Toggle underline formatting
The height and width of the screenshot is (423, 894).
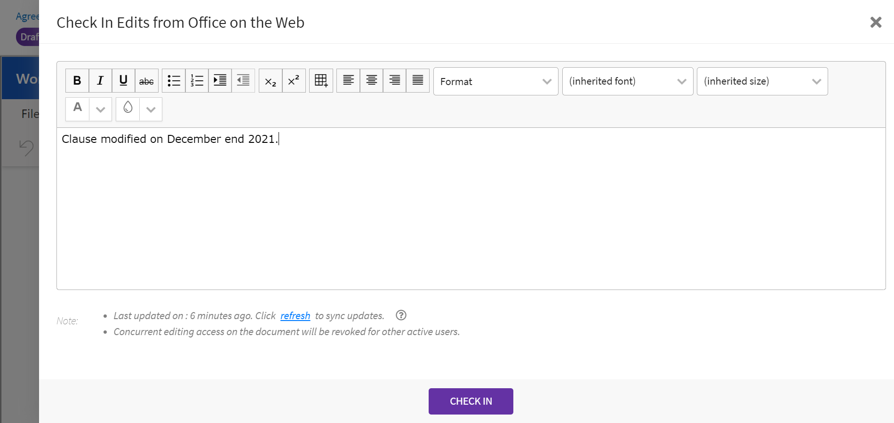tap(123, 81)
